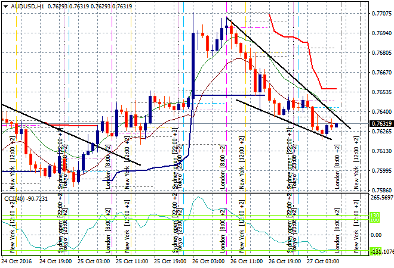Select the upper black wedge trendline from 26 Oct

tap(288, 73)
